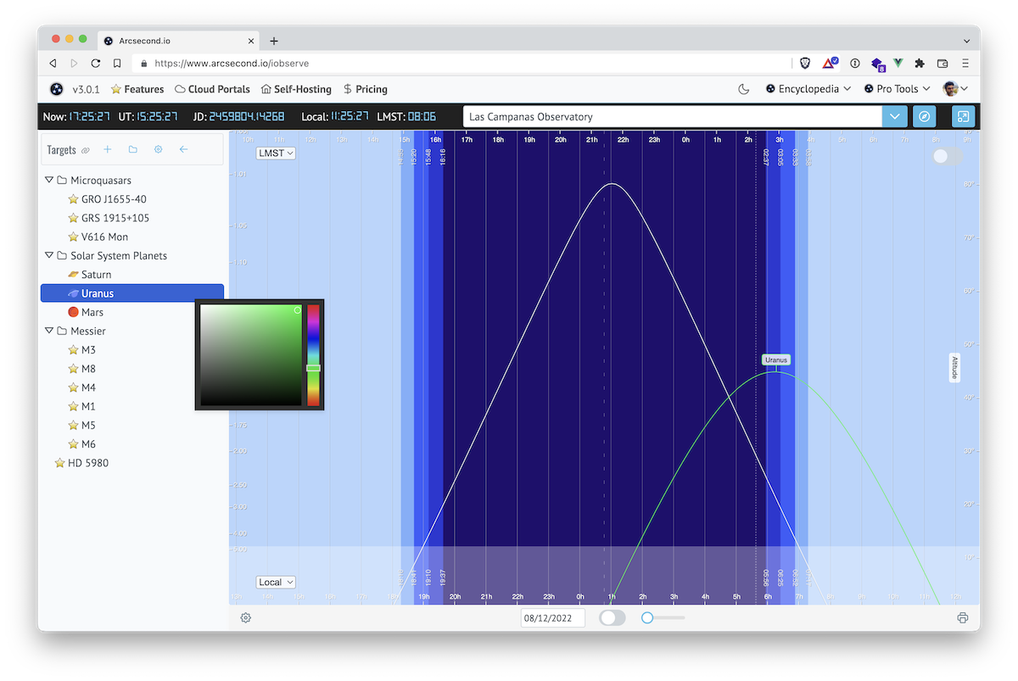
Task: Select the Saturn target
Action: pos(96,275)
